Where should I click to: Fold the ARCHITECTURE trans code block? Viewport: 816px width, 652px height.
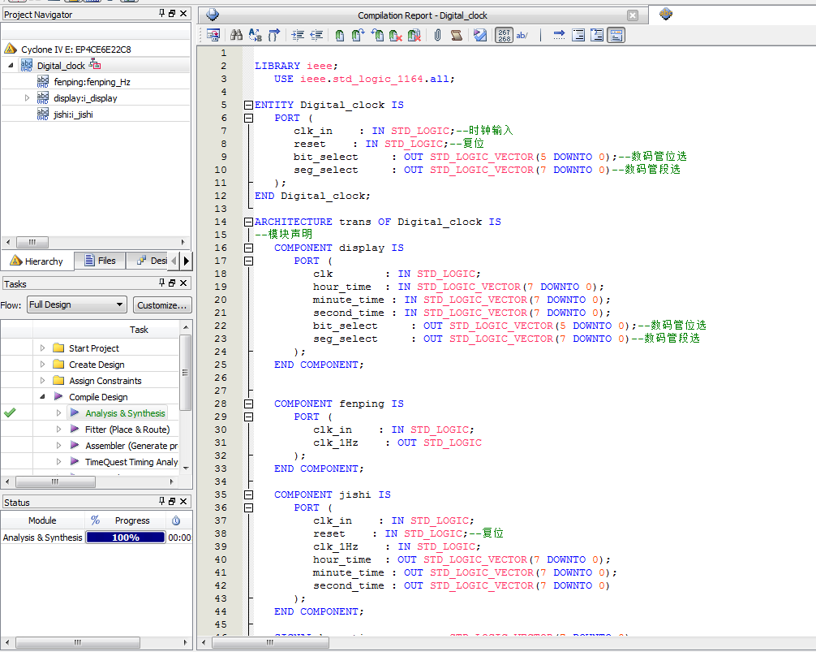point(249,222)
